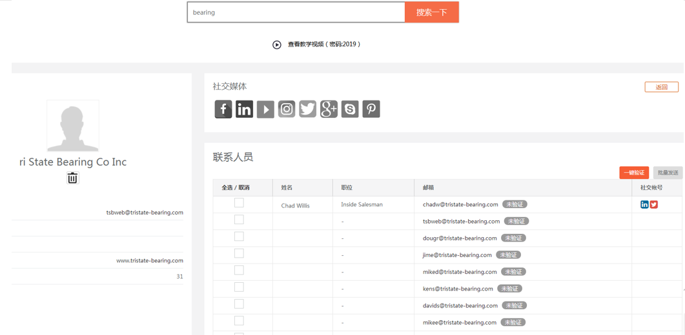Open the LinkedIn social media icon

coord(244,109)
